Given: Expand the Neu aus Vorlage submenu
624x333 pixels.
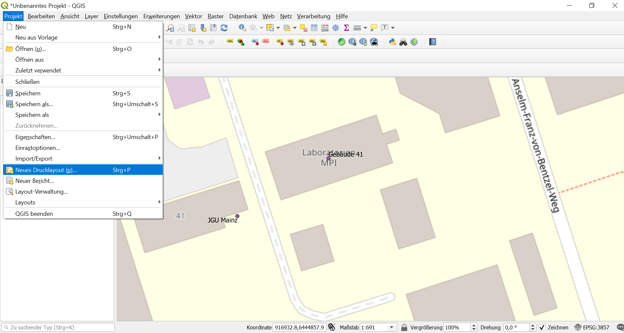Looking at the screenshot, I should [x=83, y=38].
